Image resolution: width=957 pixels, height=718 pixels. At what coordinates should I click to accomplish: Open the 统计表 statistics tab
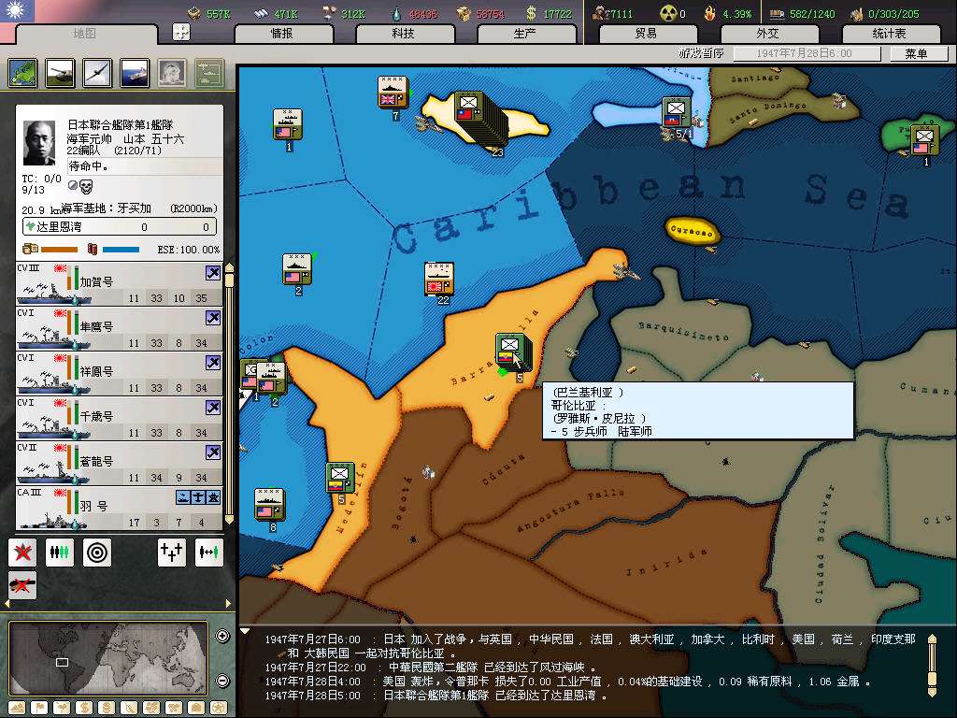[x=890, y=34]
